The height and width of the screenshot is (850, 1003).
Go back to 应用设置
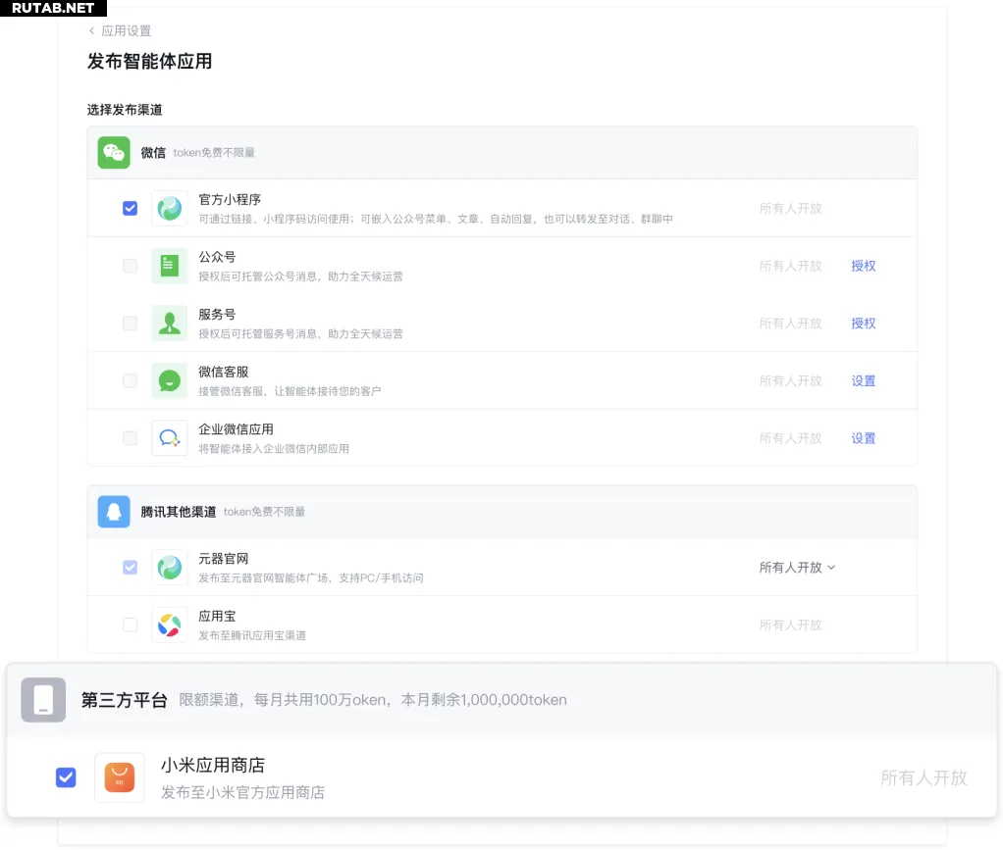click(x=120, y=31)
